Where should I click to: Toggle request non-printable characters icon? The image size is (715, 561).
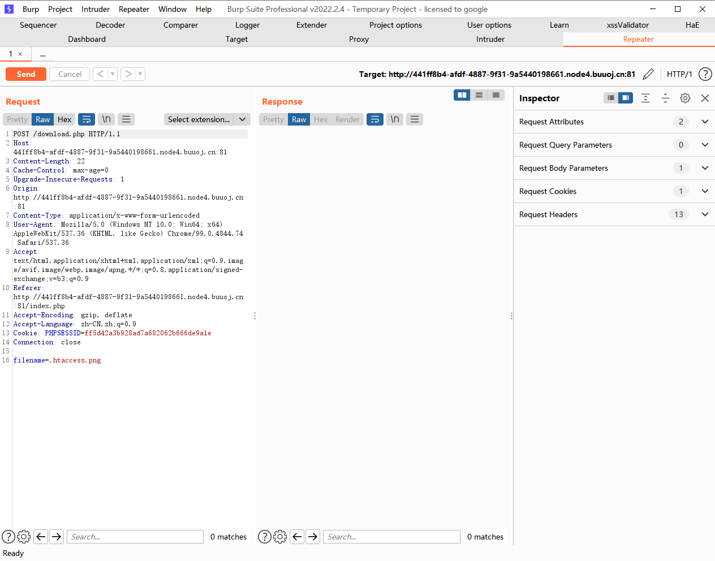click(106, 119)
